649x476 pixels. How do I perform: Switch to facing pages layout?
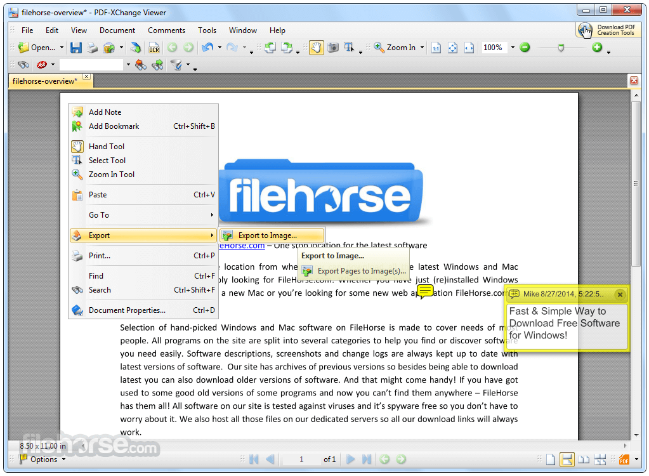[x=584, y=459]
